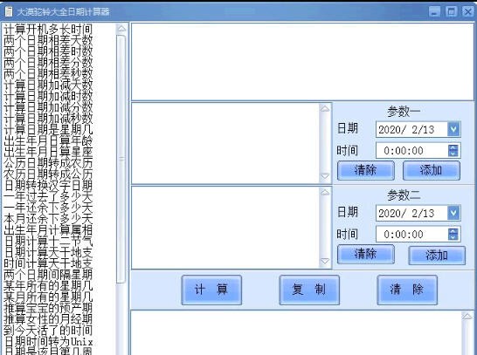This screenshot has width=477, height=355.
Task: Select list item 两个日期间隔星期
Action: coord(48,275)
